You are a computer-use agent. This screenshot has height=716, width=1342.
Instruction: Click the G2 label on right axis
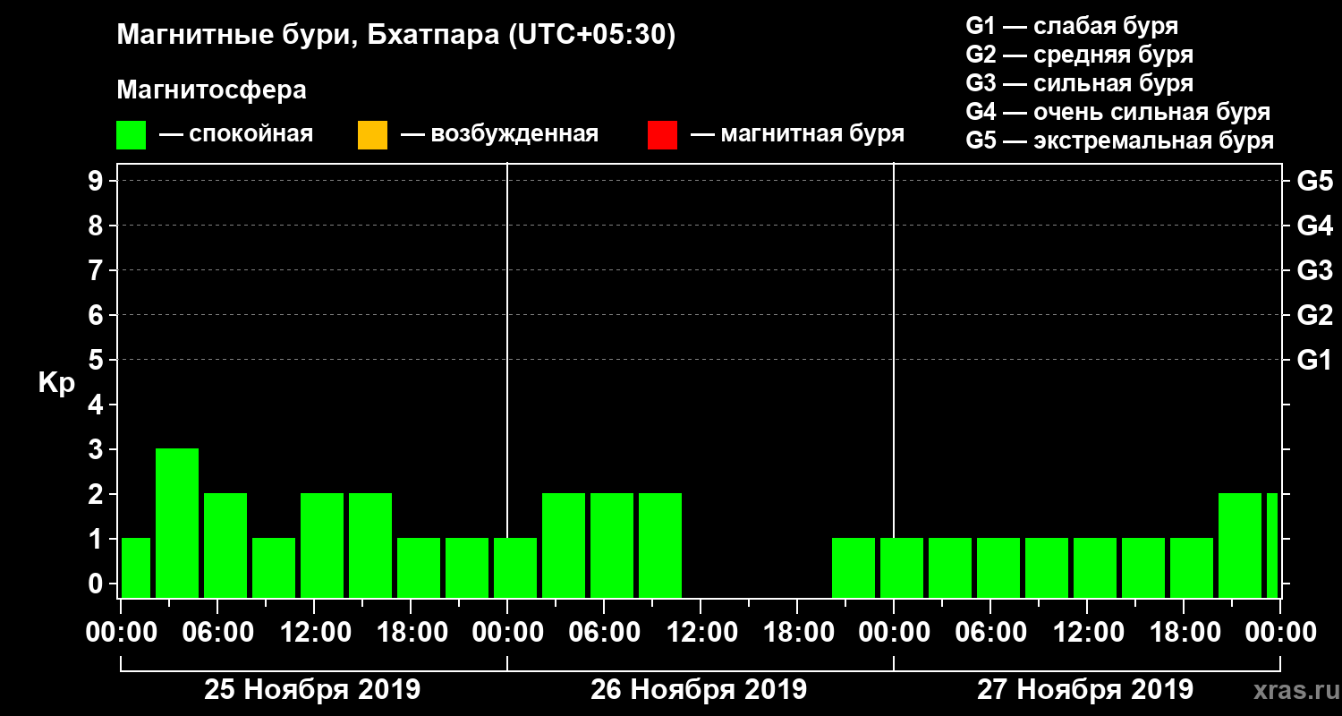click(x=1314, y=315)
